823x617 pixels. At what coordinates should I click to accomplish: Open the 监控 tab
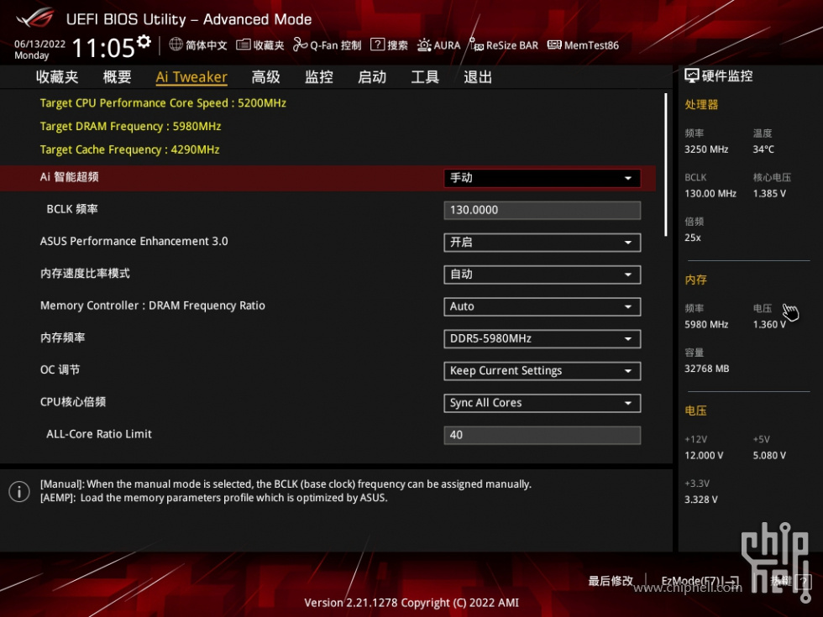coord(319,77)
